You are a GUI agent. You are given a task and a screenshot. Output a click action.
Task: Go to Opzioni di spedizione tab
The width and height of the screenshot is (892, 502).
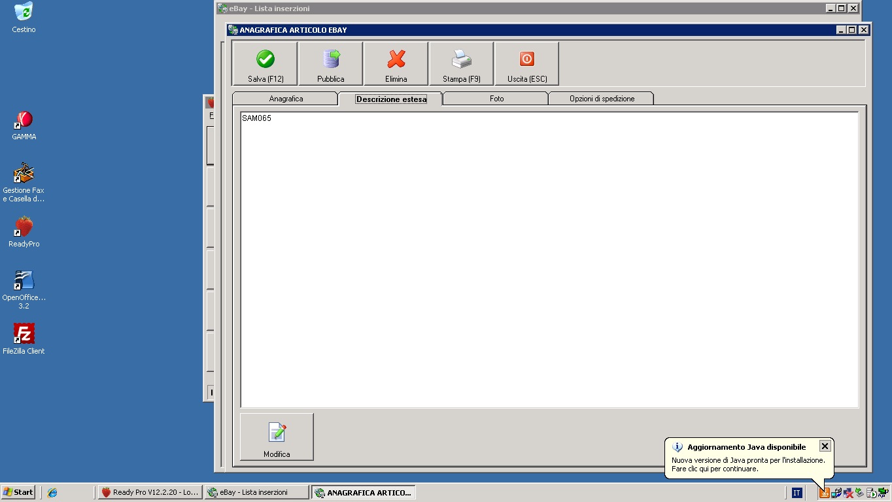(x=602, y=99)
